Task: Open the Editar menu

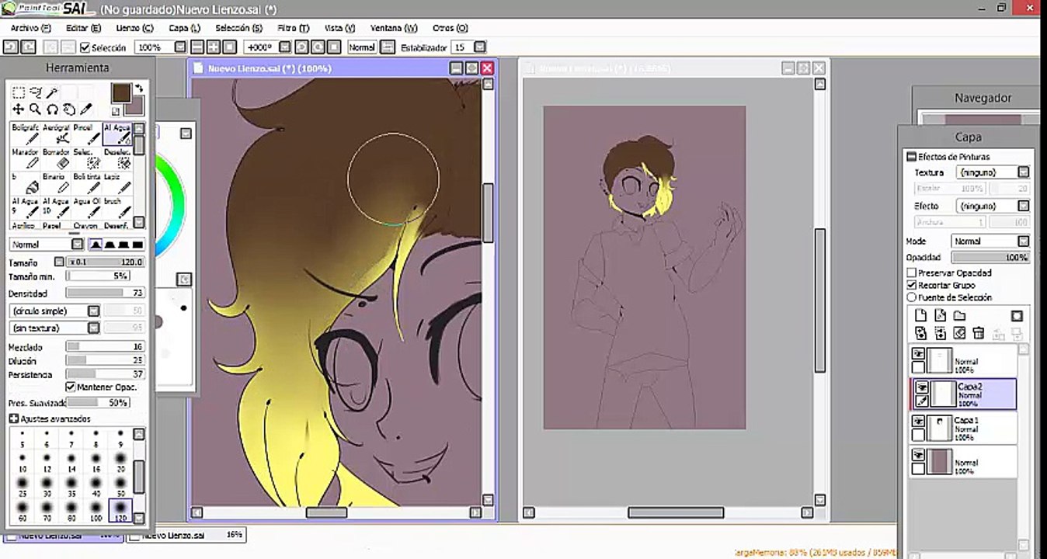Action: [83, 28]
